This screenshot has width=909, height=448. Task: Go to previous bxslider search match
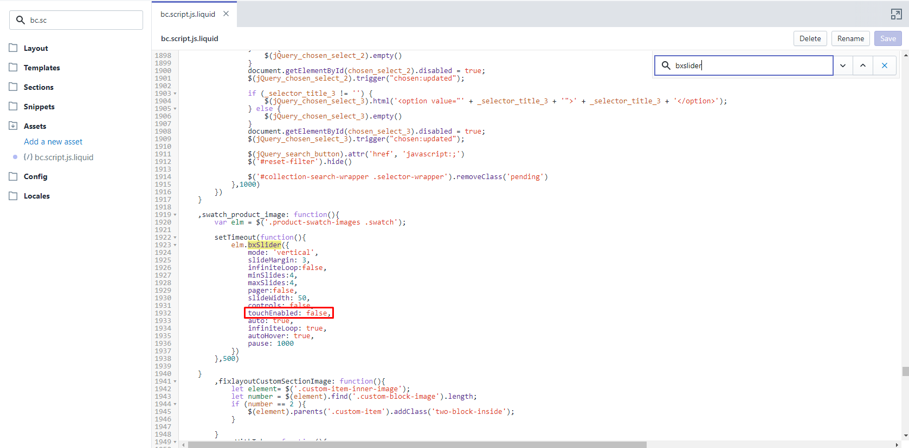pos(863,65)
